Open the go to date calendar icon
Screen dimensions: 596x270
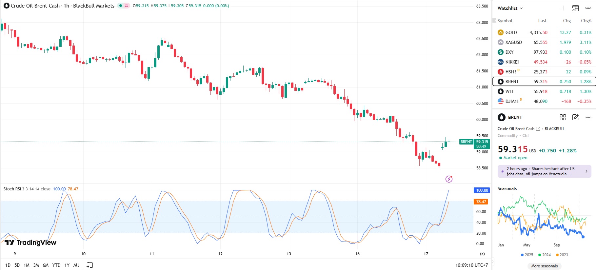89,265
